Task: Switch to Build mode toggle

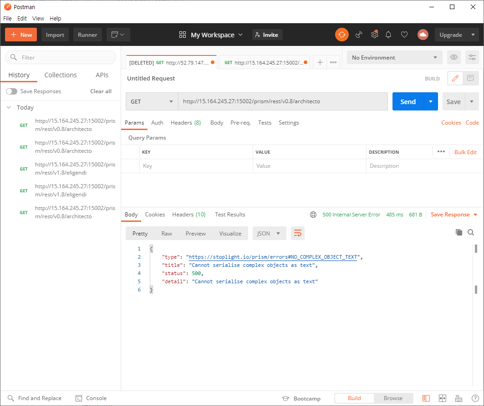Action: tap(354, 398)
